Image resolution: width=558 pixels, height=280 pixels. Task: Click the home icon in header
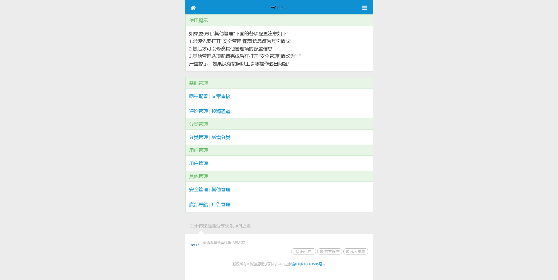[193, 8]
